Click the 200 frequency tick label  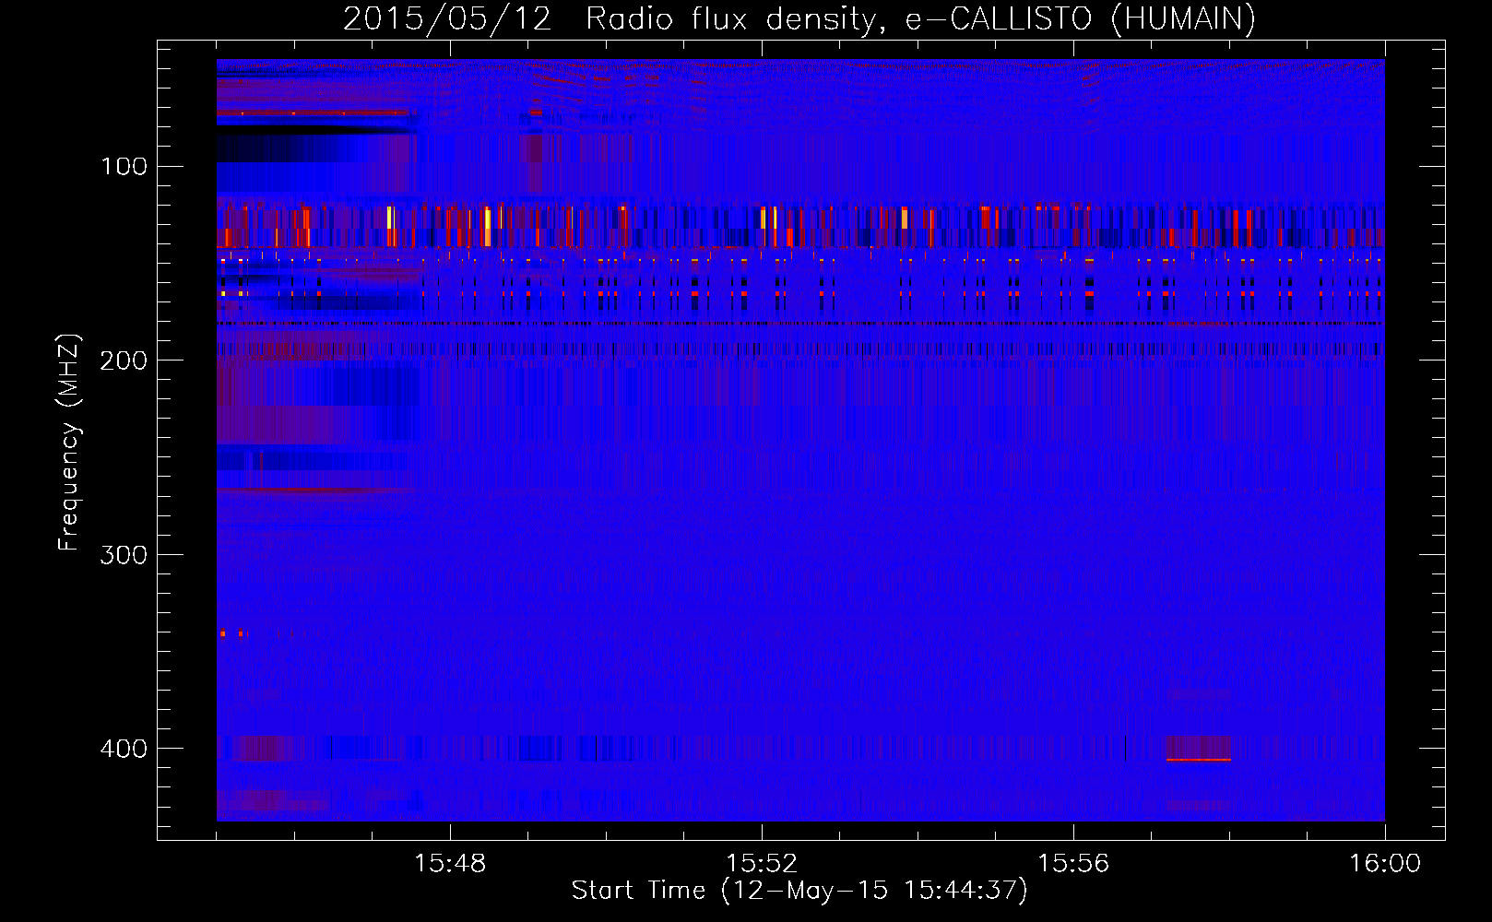pyautogui.click(x=124, y=360)
